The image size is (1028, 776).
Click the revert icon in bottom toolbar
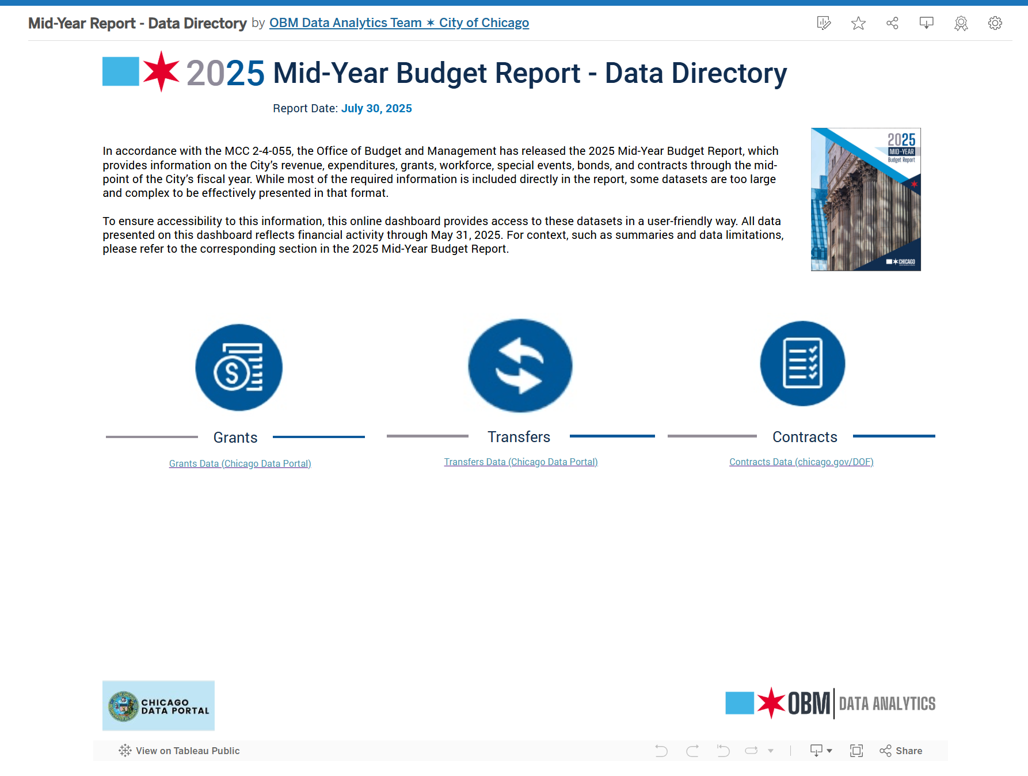[723, 751]
